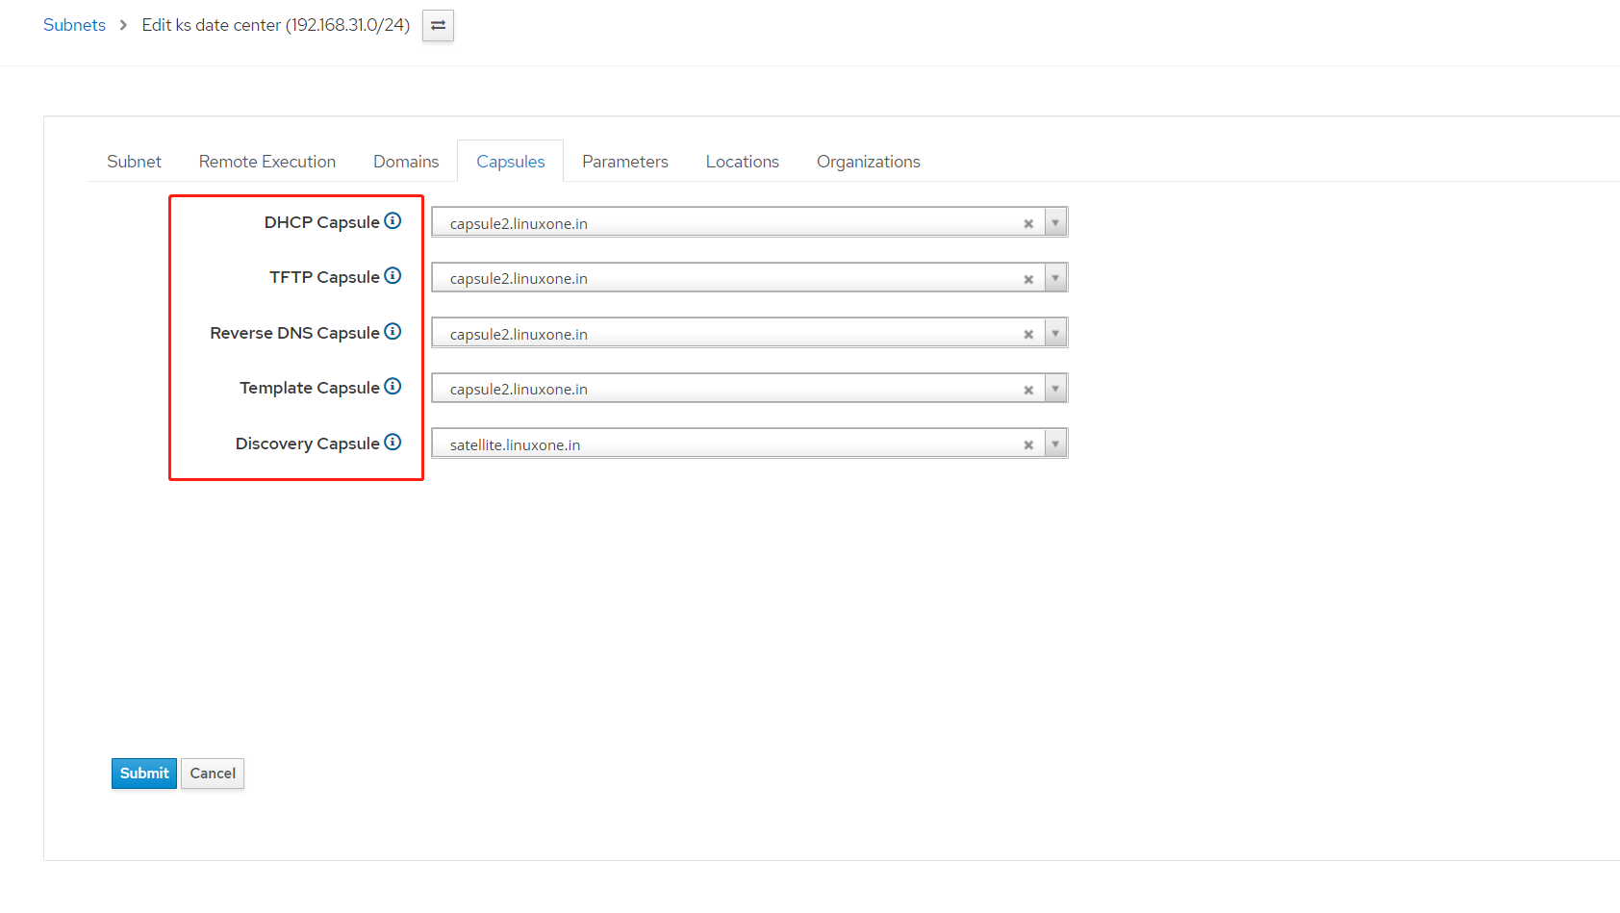Open Template Capsule select field
Viewport: 1620px width, 913px height.
point(749,389)
